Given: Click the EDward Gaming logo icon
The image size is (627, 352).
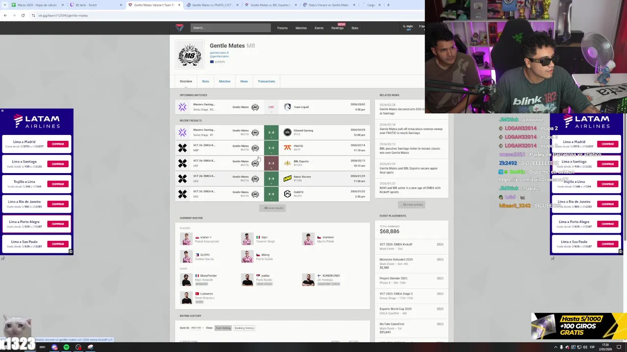Looking at the screenshot, I should 288,132.
